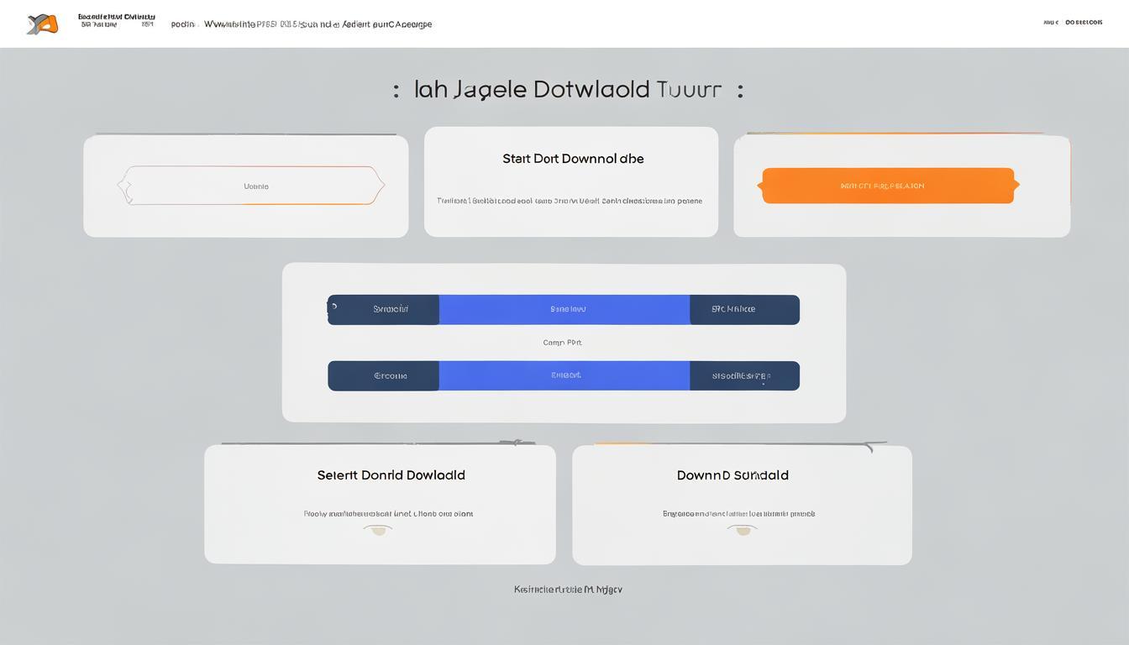1129x645 pixels.
Task: Click the orange ribbon button in the right card
Action: [x=888, y=185]
